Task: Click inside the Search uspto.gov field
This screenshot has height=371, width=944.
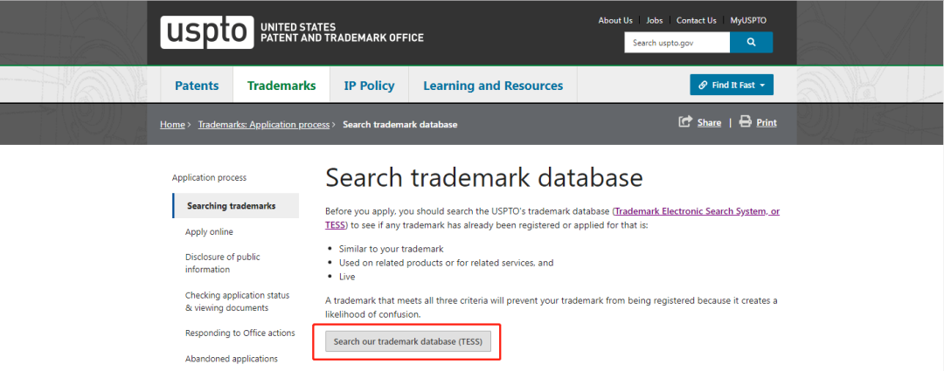Action: pyautogui.click(x=676, y=42)
